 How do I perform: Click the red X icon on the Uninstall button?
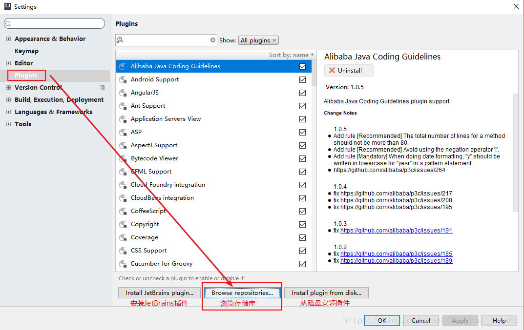tap(332, 70)
